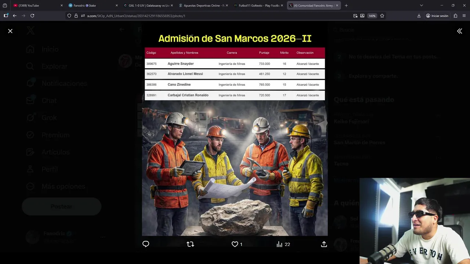Image resolution: width=470 pixels, height=264 pixels.
Task: Expand the list all tabs chevron
Action: (x=421, y=5)
